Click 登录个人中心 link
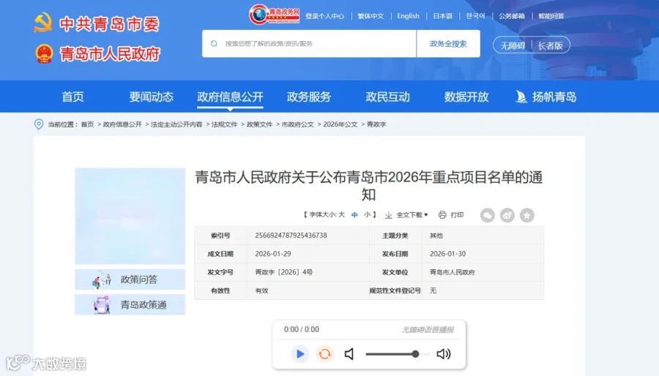659x376 pixels. coord(325,16)
